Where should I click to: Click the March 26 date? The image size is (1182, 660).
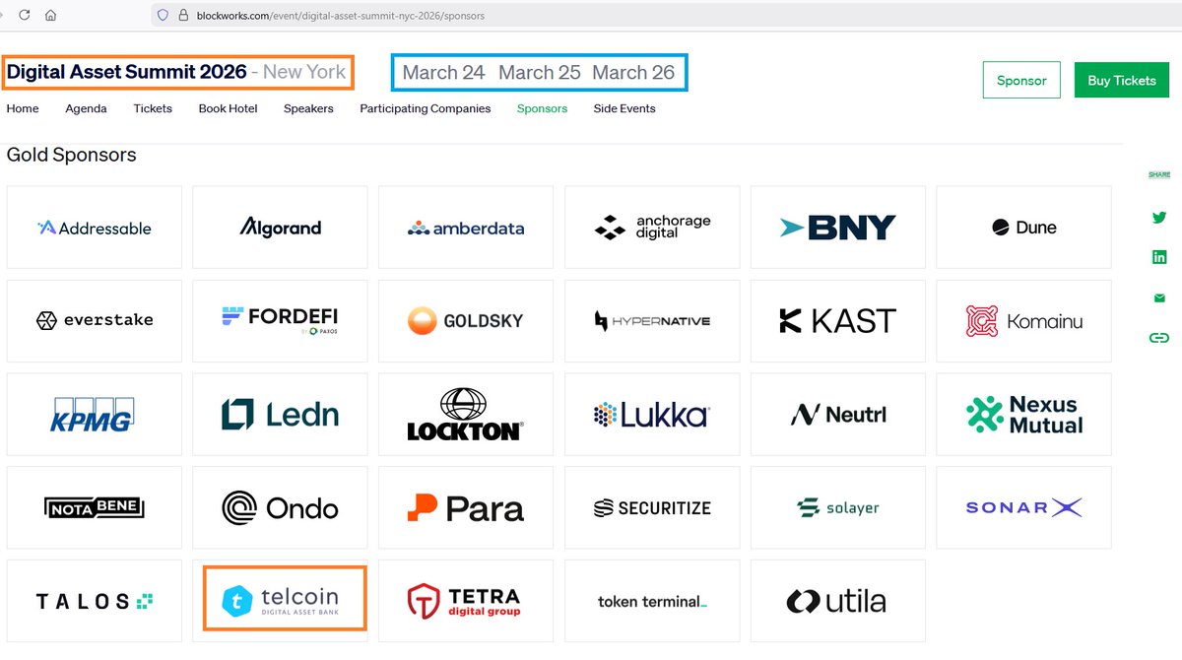[x=633, y=73]
